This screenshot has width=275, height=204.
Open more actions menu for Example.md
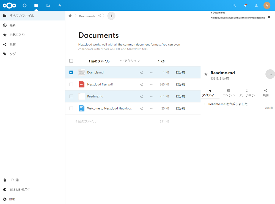coord(152,72)
